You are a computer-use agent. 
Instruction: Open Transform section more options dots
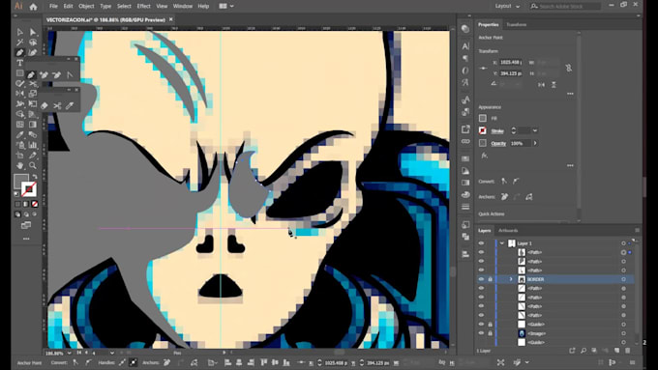pyautogui.click(x=570, y=94)
